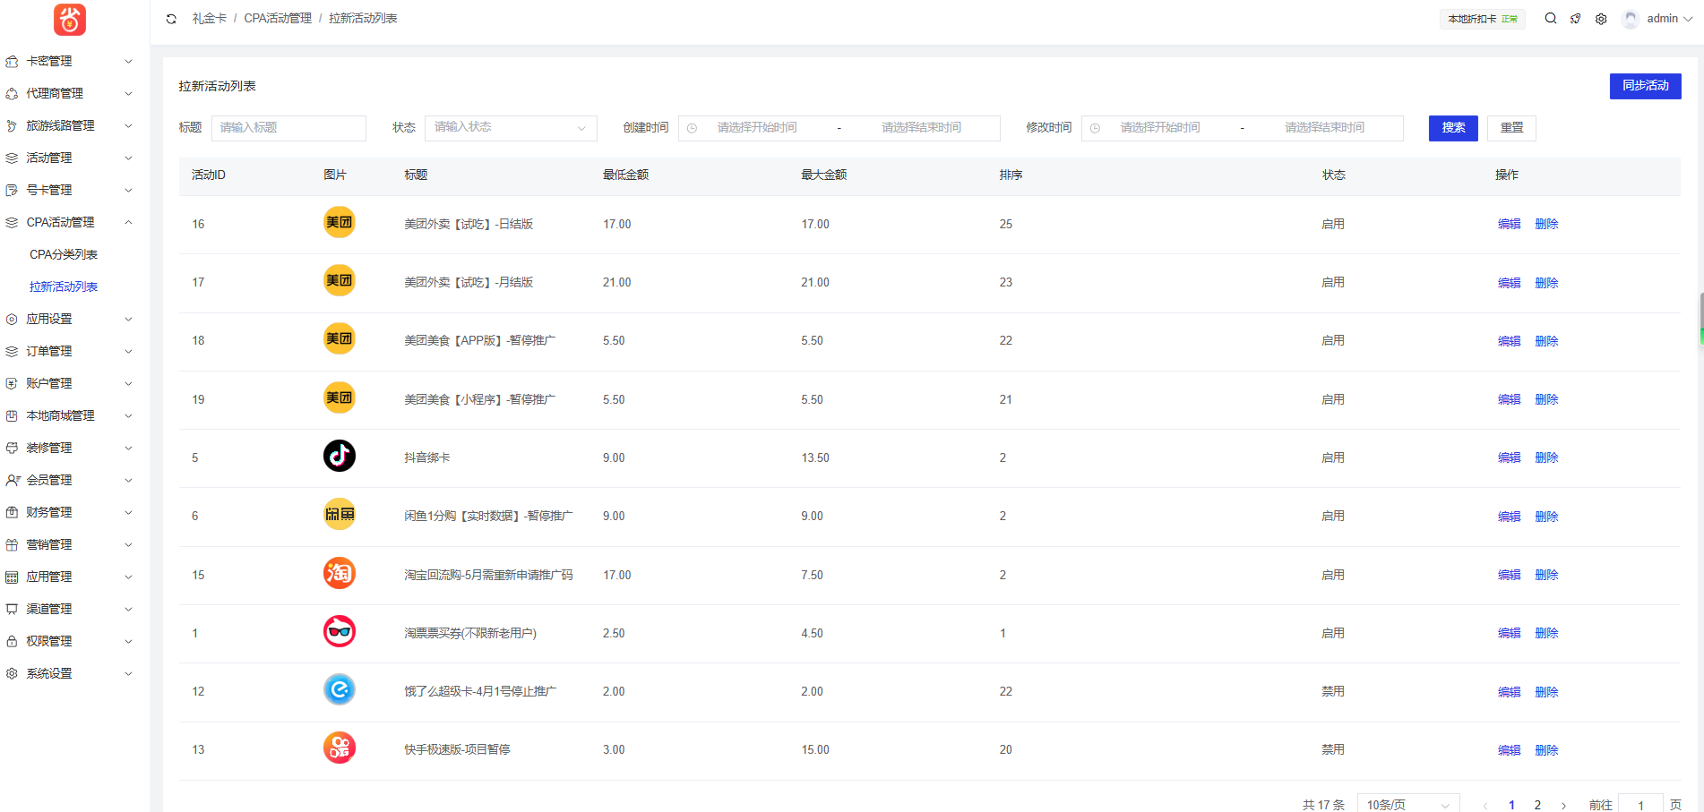
Task: Click the red app logo at top left
Action: pyautogui.click(x=70, y=20)
